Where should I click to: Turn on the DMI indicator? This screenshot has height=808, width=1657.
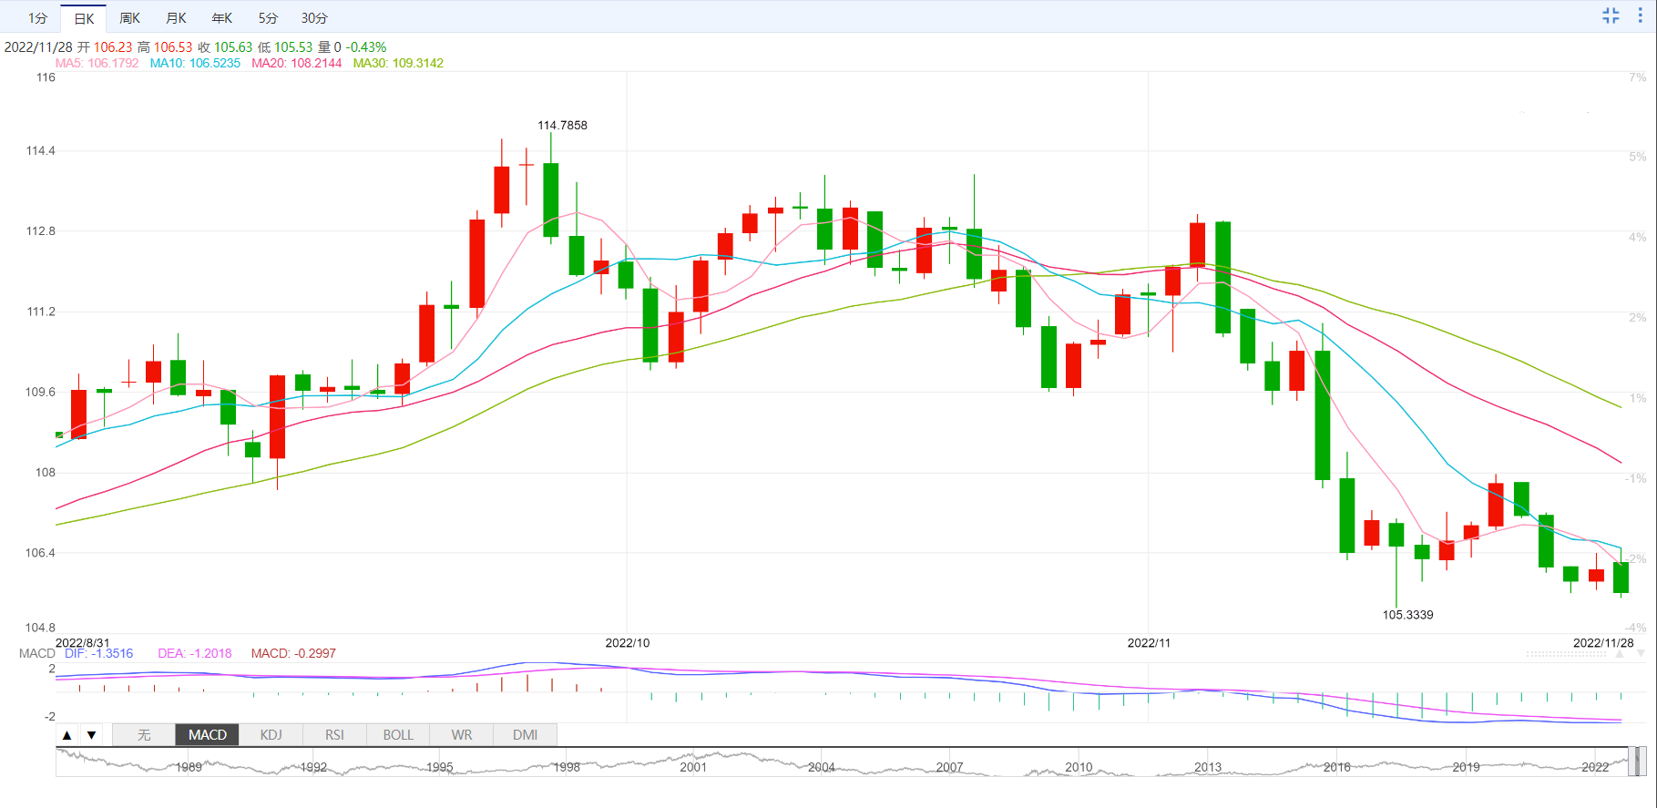[x=525, y=735]
